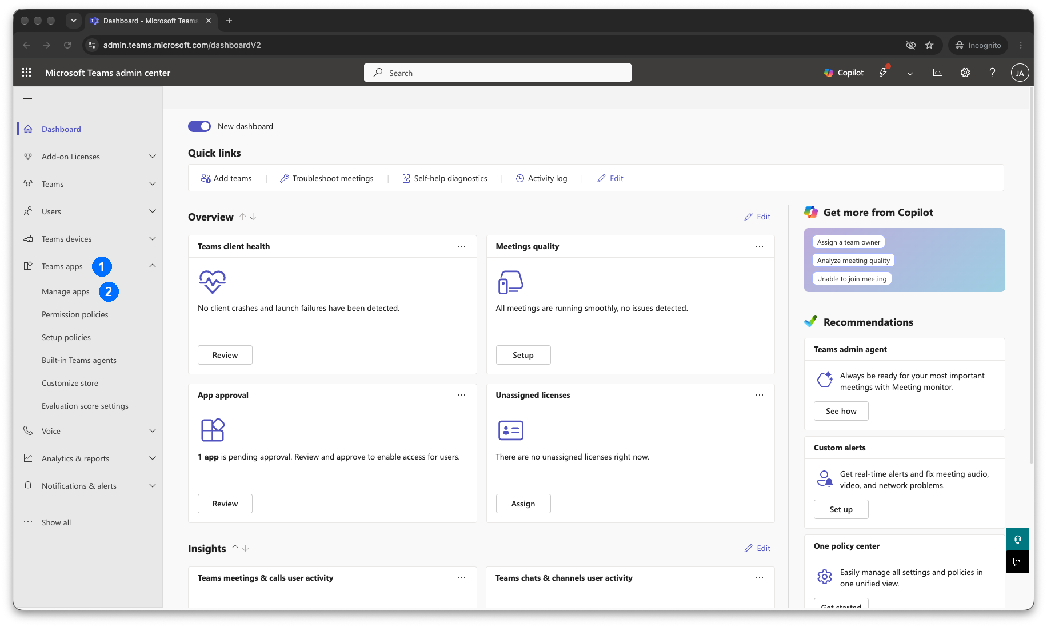
Task: Select 'Analyze meeting quality' Copilot prompt
Action: 853,261
